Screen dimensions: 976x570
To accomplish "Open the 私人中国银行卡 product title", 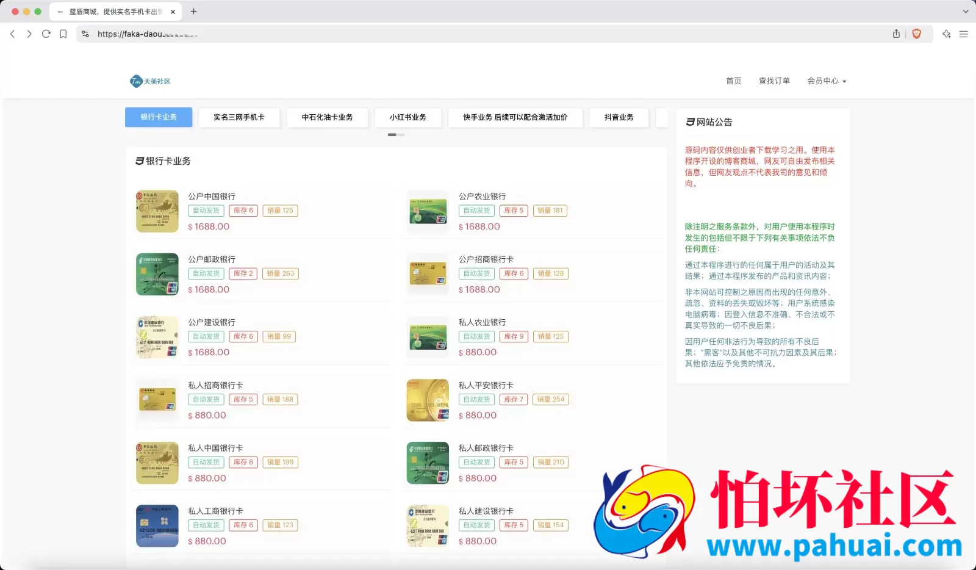I will point(215,448).
